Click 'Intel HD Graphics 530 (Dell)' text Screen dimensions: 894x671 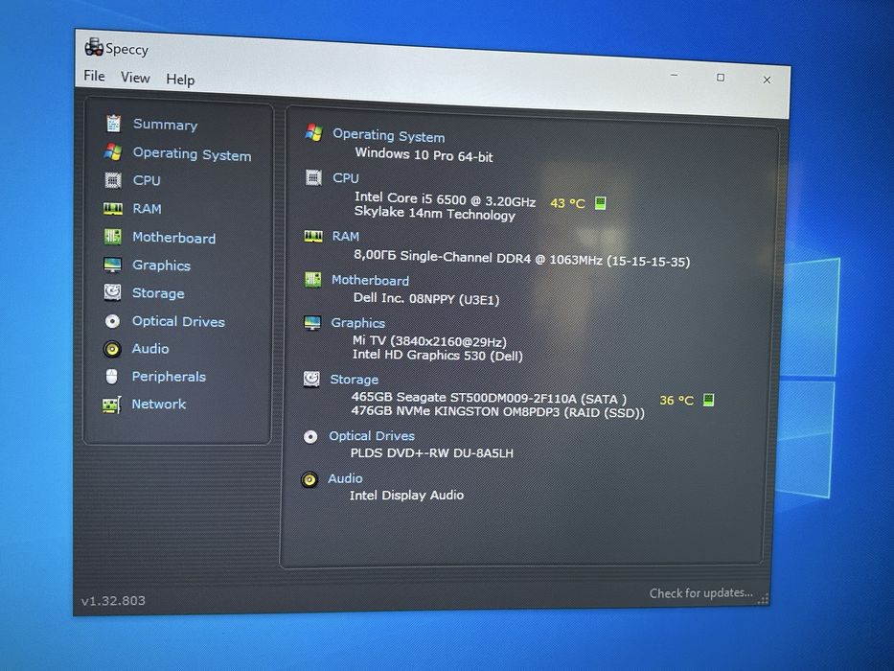(x=437, y=355)
